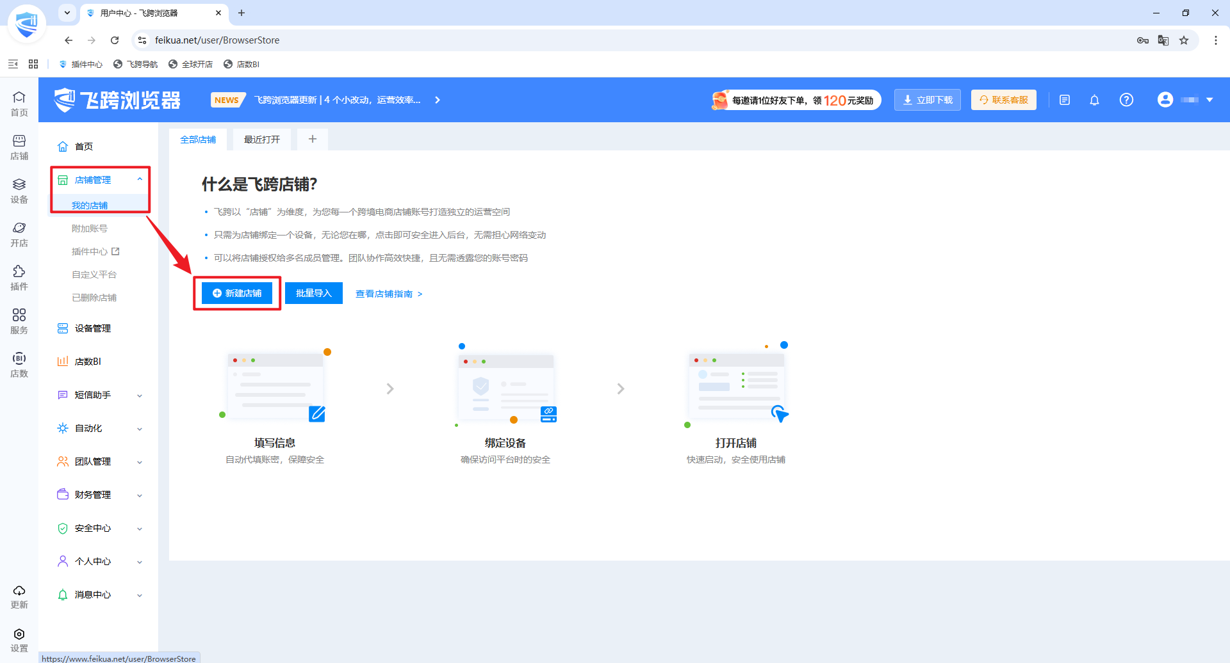
Task: Click the 联系客服 button
Action: (x=1004, y=100)
